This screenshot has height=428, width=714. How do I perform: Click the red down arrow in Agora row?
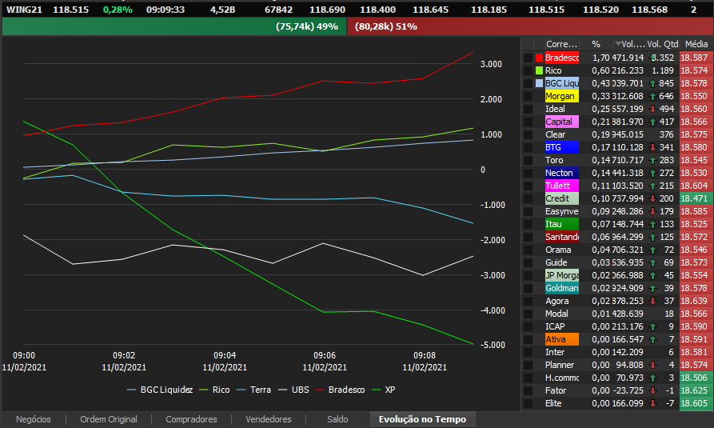[x=652, y=301]
